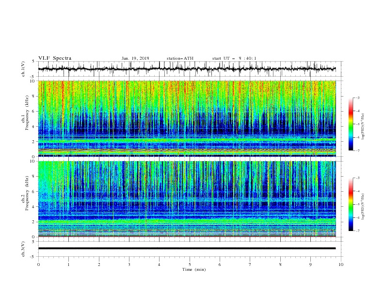This screenshot has width=384, height=297.
Task: Click the "station=ATH" header label
Action: tap(180, 58)
